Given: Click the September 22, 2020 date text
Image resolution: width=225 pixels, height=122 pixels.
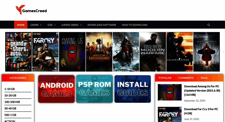Looking at the screenshot, I should [195, 101].
